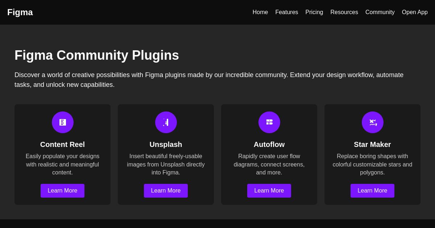
Task: Click Learn More under Autoflow
Action: (x=269, y=191)
